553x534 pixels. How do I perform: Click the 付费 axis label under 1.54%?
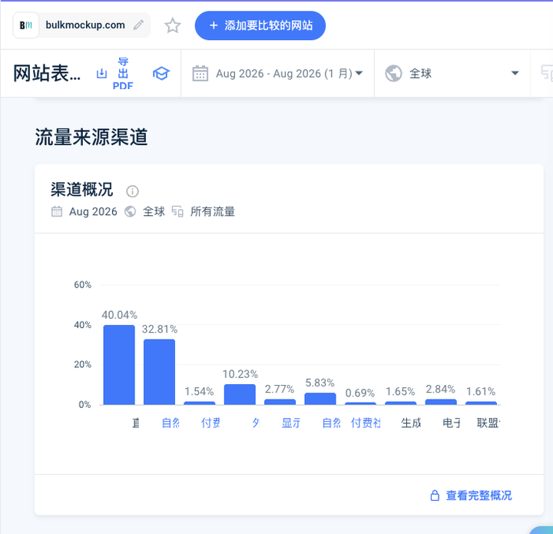click(x=210, y=423)
